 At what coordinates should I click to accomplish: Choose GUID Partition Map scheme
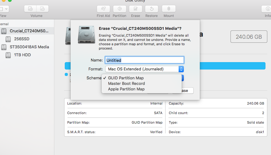click(141, 78)
